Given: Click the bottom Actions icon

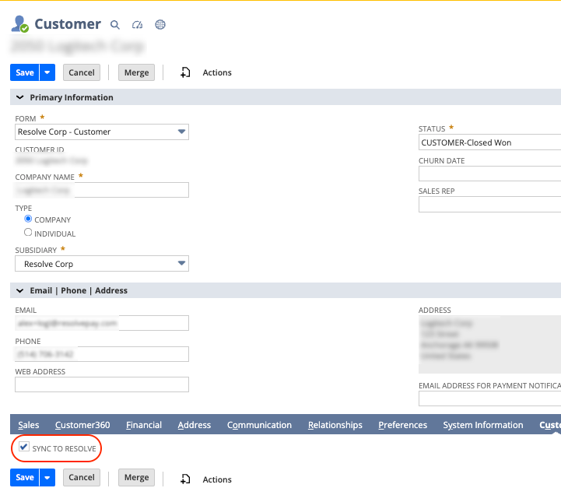Looking at the screenshot, I should coord(185,479).
